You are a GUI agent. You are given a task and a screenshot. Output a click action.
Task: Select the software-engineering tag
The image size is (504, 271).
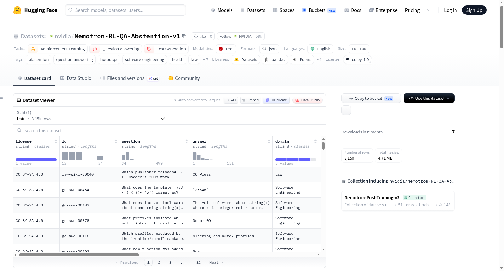pos(145,59)
